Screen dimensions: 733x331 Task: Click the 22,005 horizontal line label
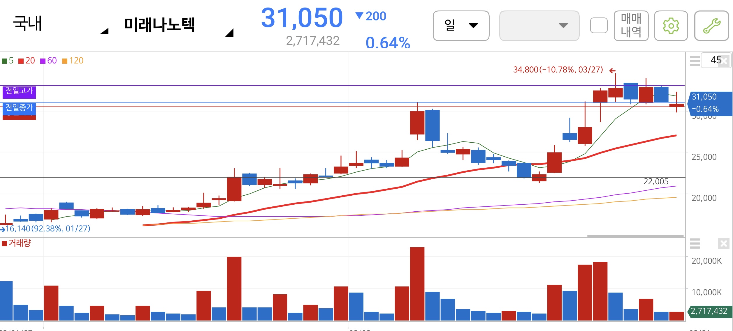point(656,182)
